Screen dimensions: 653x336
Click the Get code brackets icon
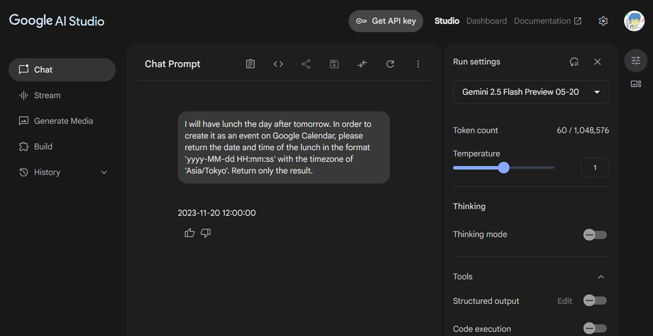pos(278,64)
